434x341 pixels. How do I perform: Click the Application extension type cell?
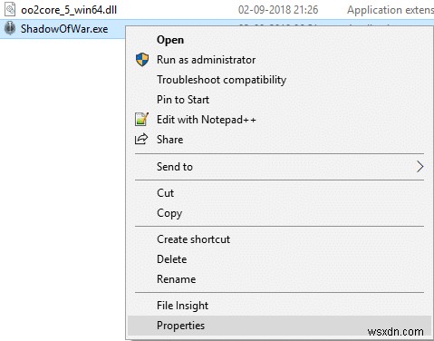tap(391, 10)
